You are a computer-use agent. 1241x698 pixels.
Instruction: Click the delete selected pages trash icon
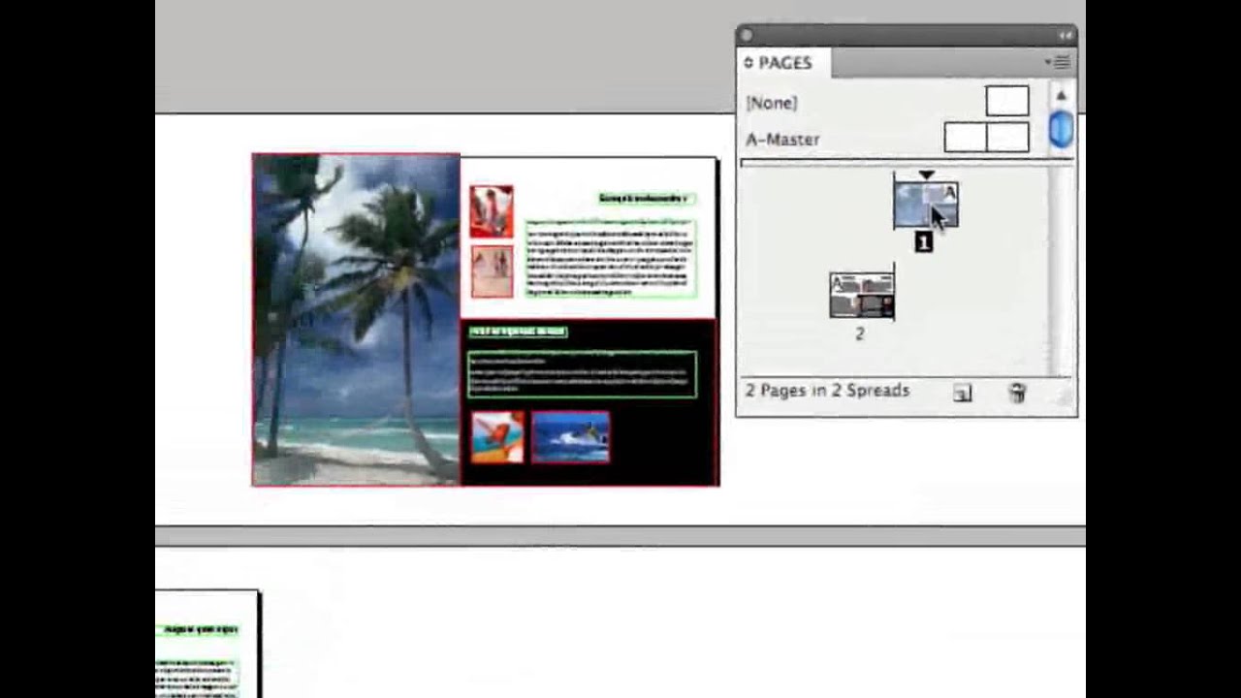pos(1017,392)
